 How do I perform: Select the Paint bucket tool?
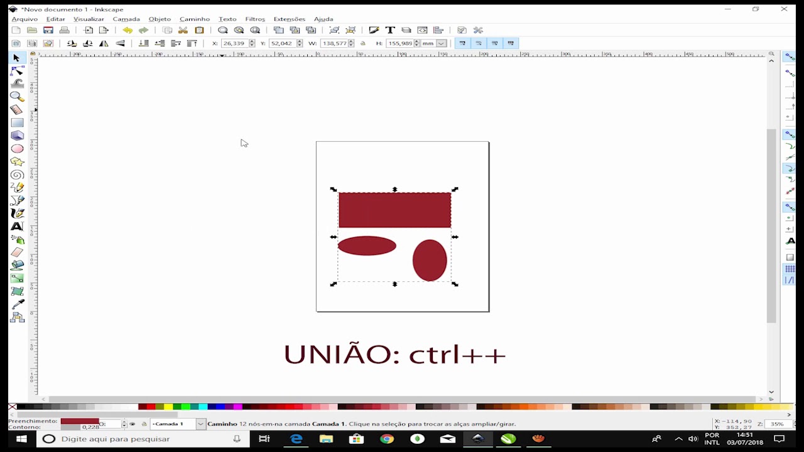17,266
